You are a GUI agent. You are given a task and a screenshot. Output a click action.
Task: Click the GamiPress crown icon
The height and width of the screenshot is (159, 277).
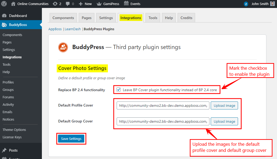(x=99, y=4)
